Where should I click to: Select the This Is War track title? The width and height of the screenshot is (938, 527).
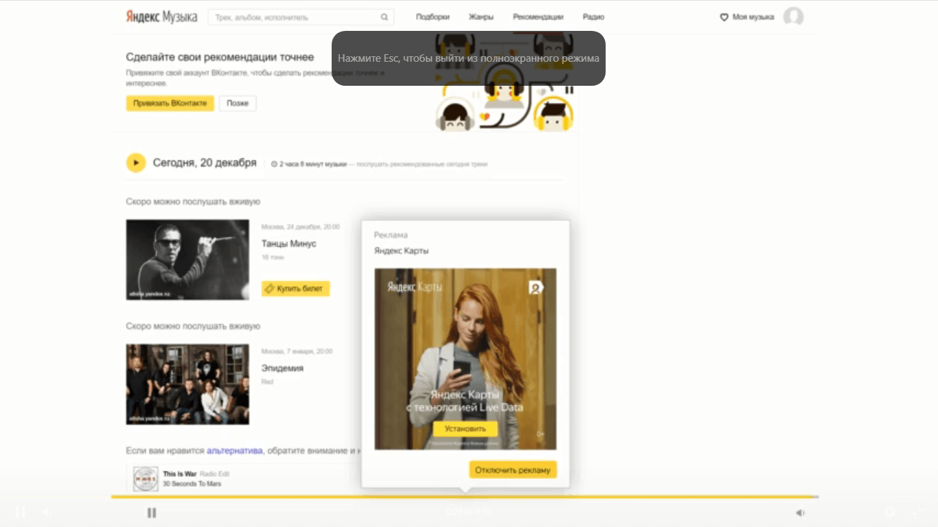tap(180, 474)
